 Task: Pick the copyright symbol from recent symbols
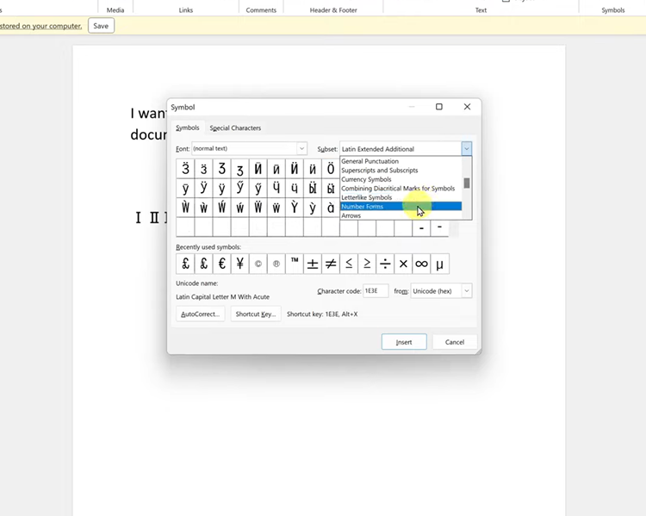point(258,264)
